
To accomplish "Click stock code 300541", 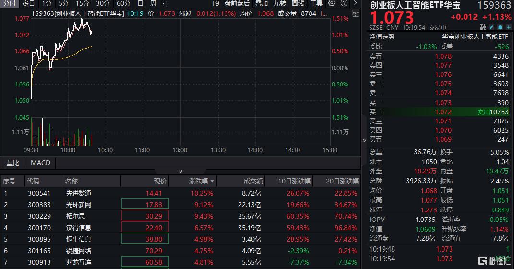I will [x=39, y=193].
